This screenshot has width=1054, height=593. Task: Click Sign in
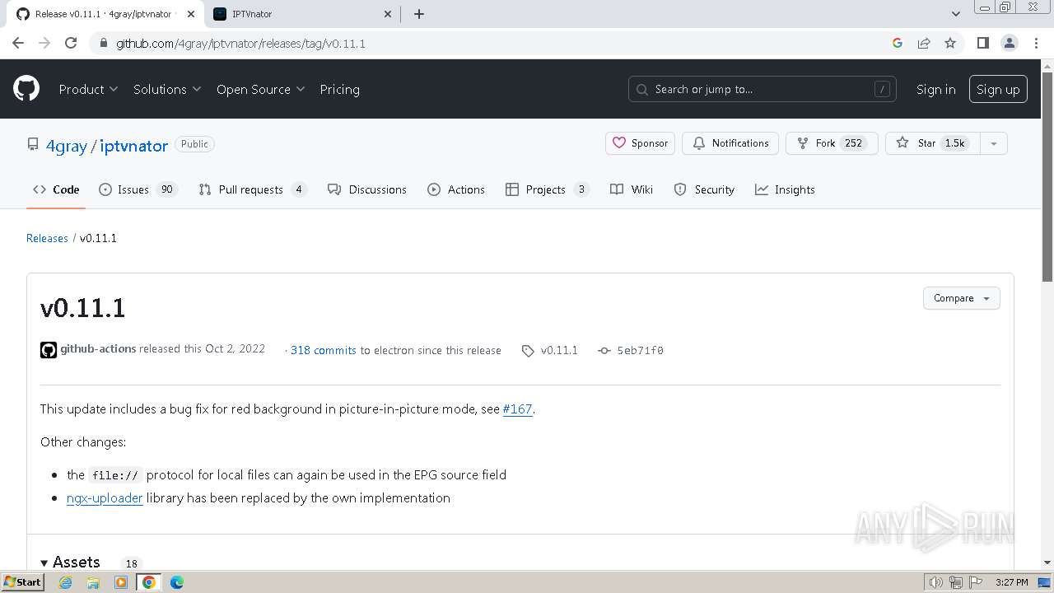(x=936, y=89)
